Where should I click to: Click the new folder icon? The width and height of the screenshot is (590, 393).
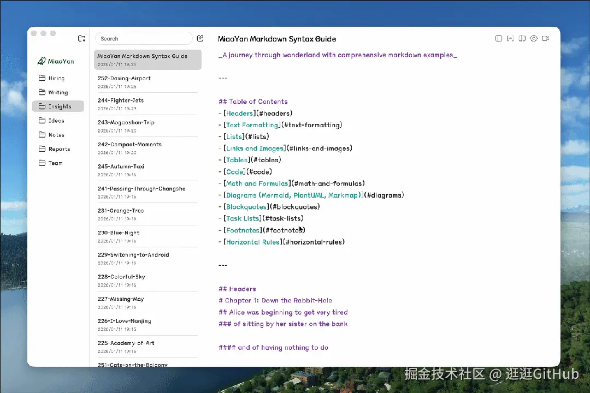tap(81, 38)
